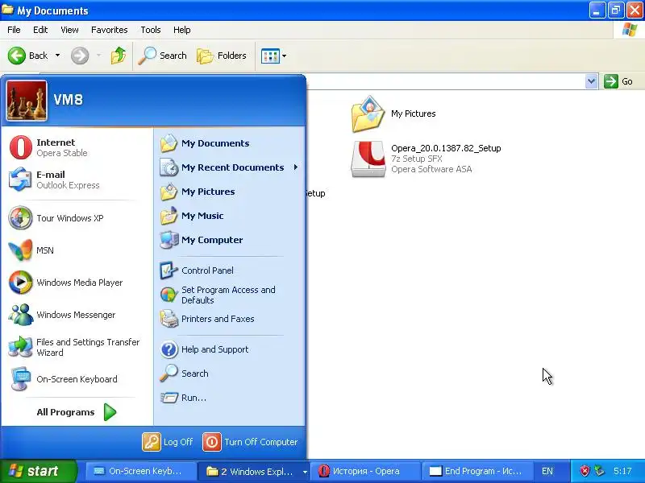Expand the address bar dropdown
Screen dimensions: 645x483
click(591, 81)
